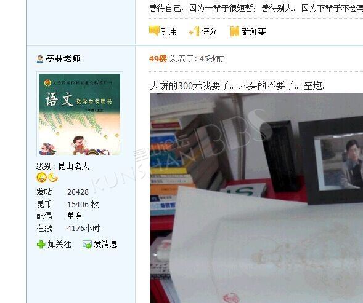The width and height of the screenshot is (363, 303).
Task: Click the moon level badge
Action: click(53, 178)
